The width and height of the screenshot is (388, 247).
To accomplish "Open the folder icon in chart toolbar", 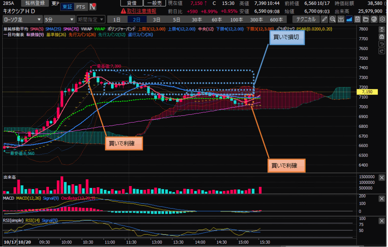I will 366,19.
